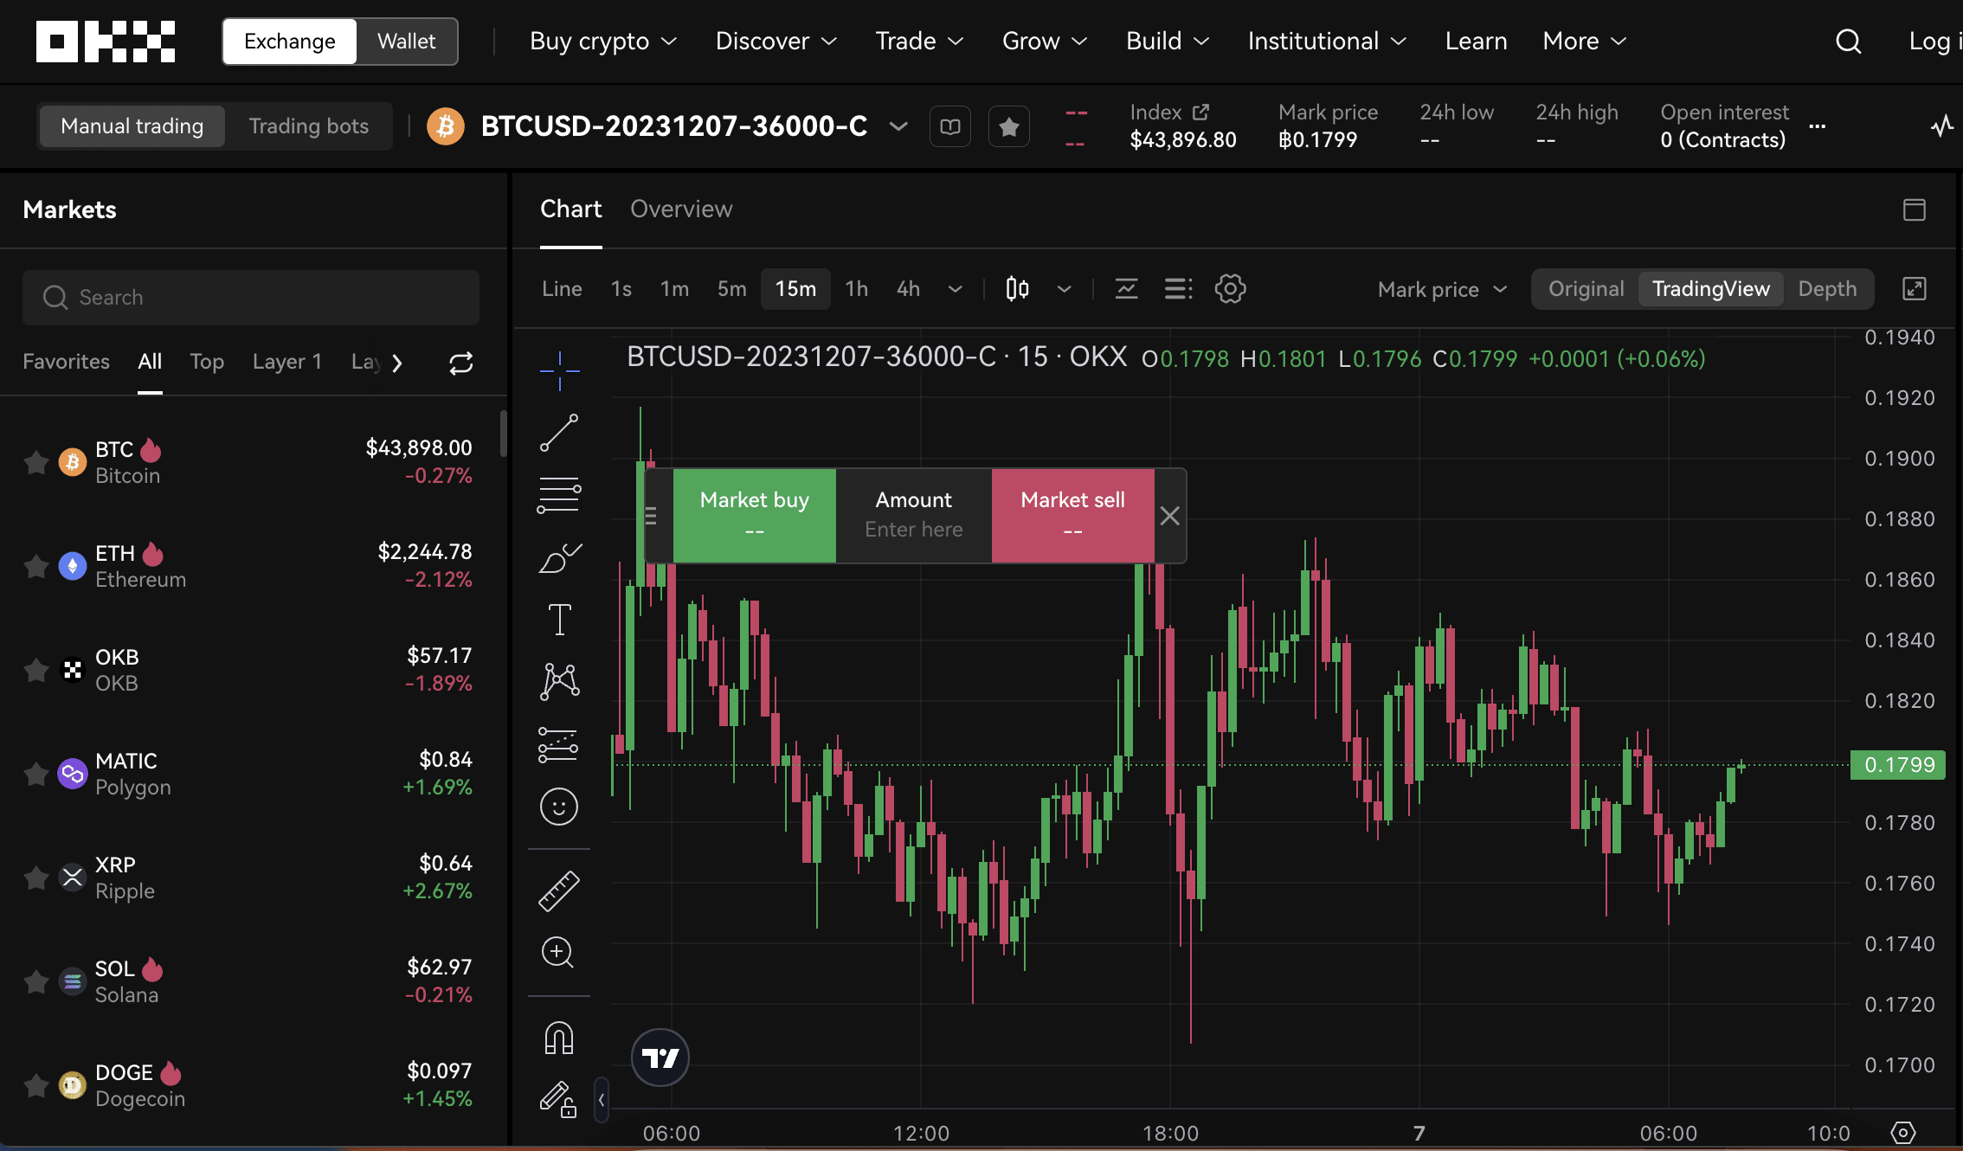Show the Favorites market filter
This screenshot has width=1963, height=1151.
(66, 362)
